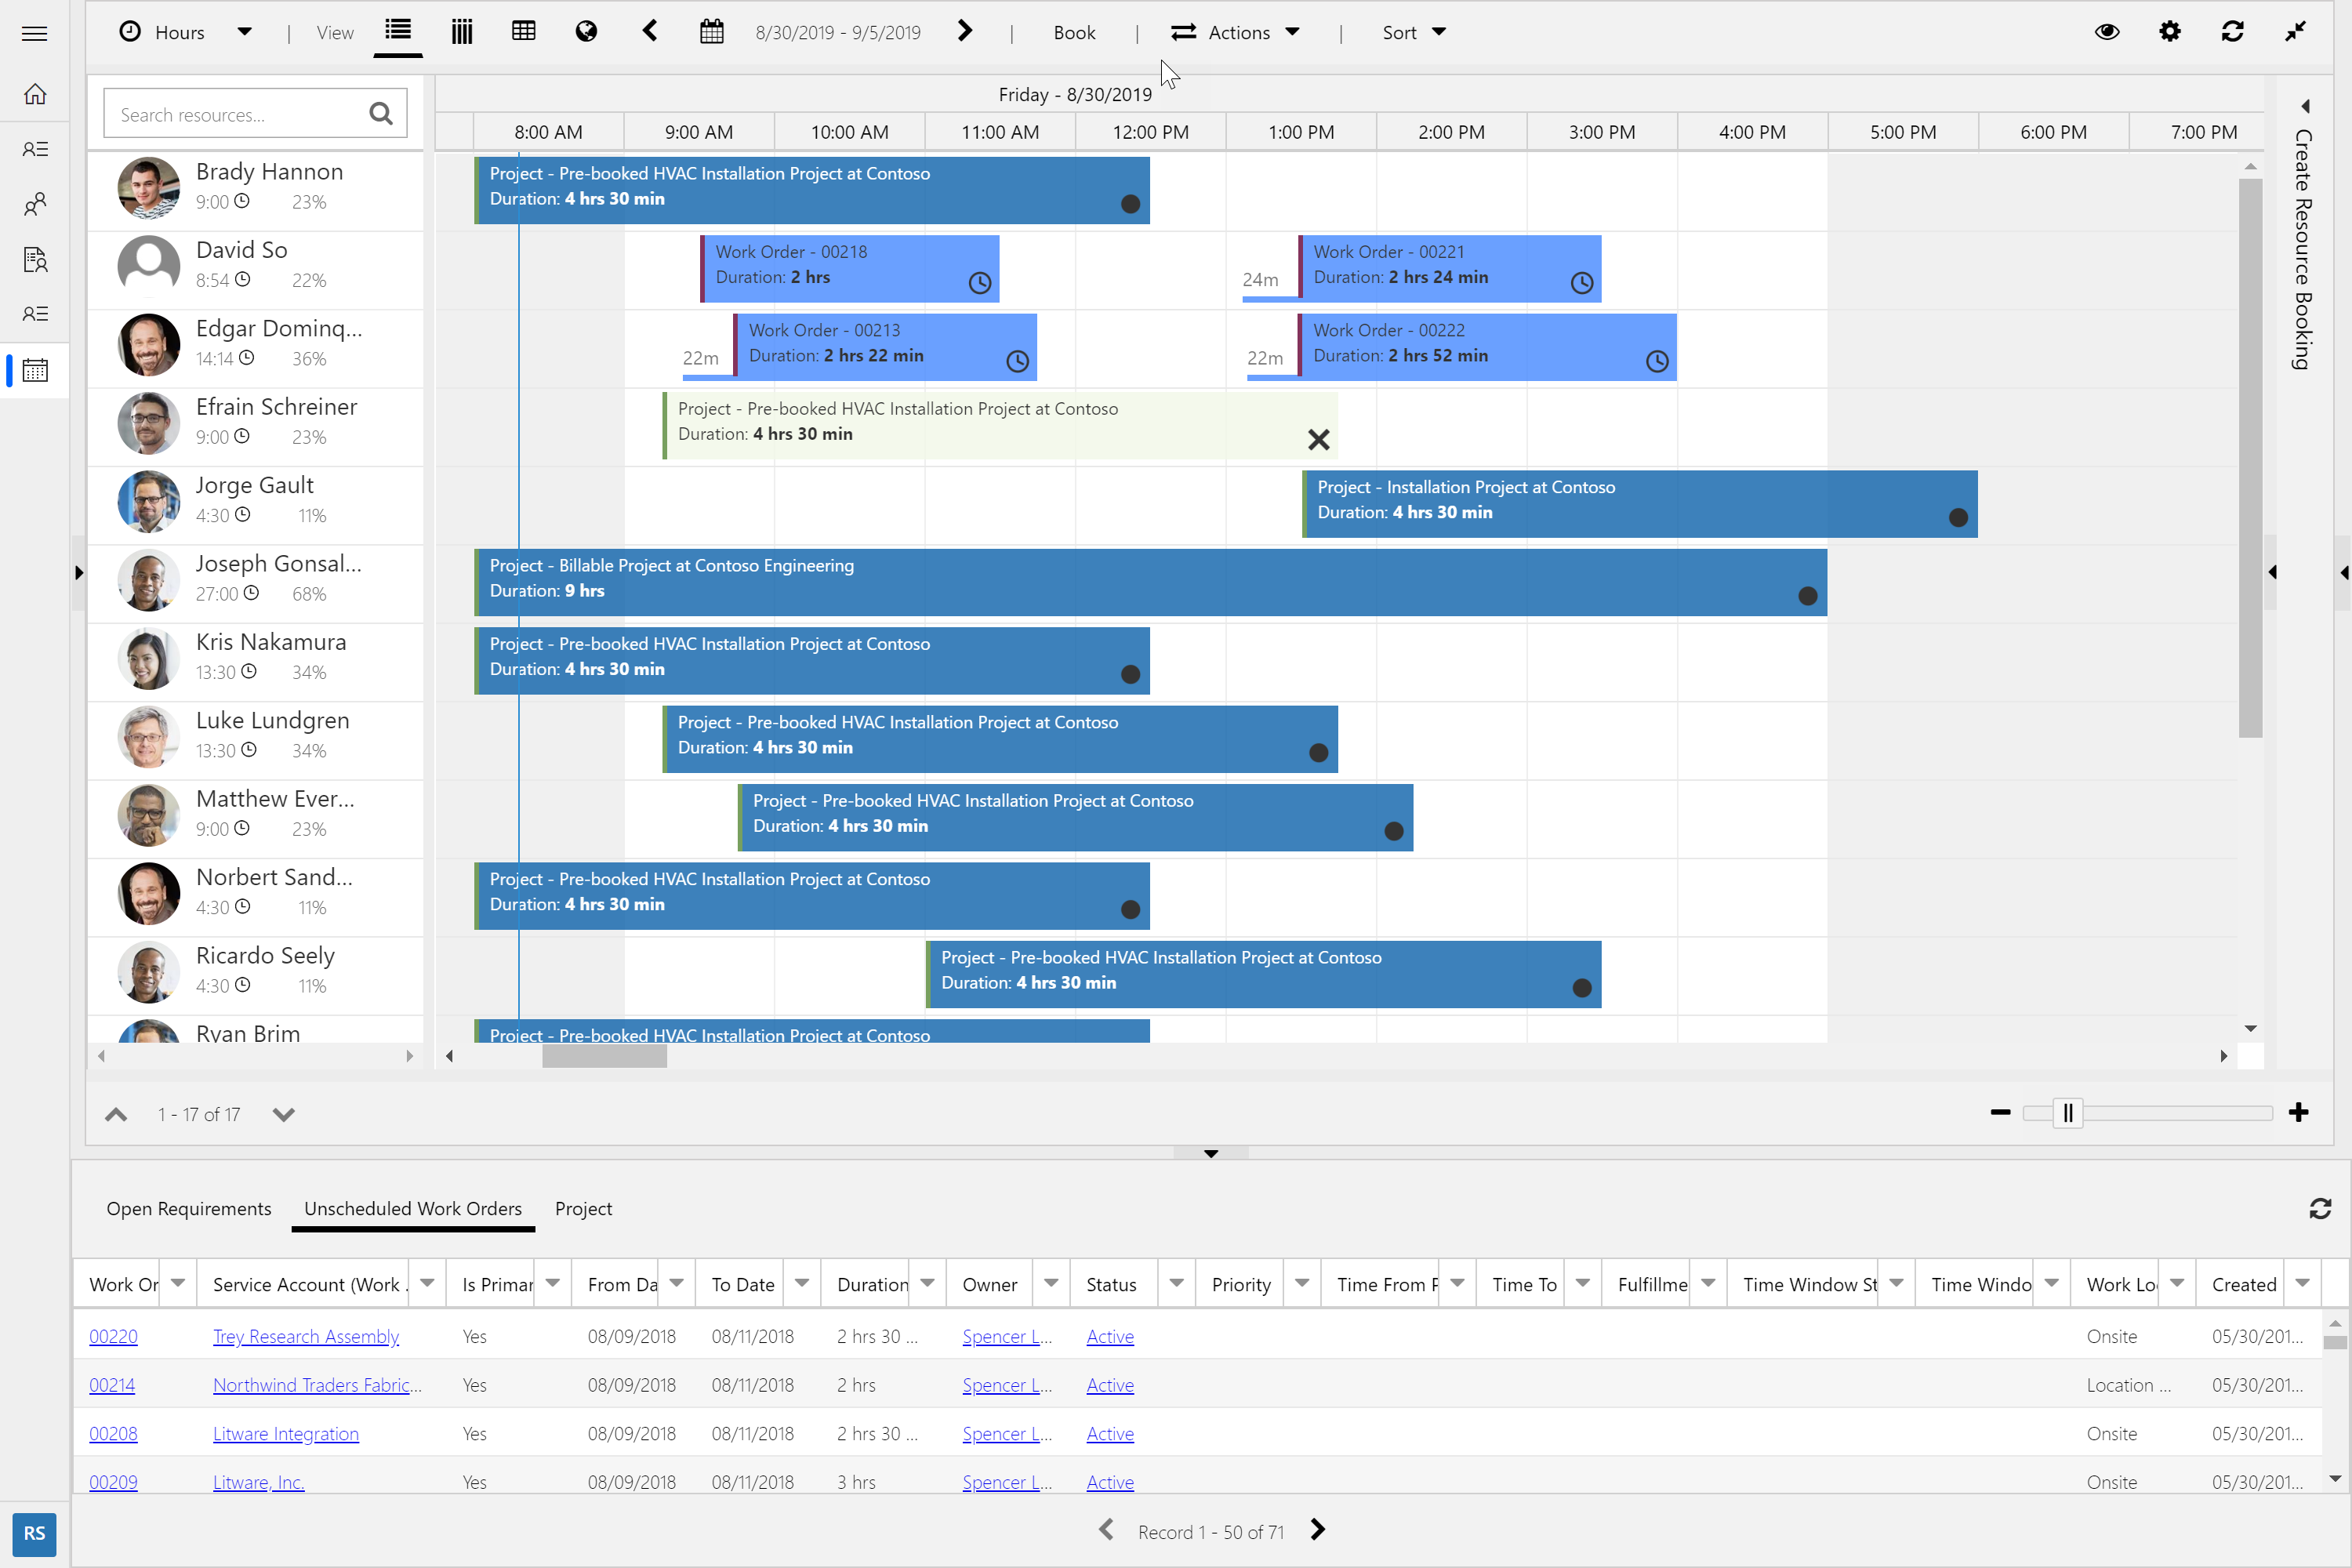
Task: Open schedule board settings via gear icon
Action: (x=2170, y=32)
